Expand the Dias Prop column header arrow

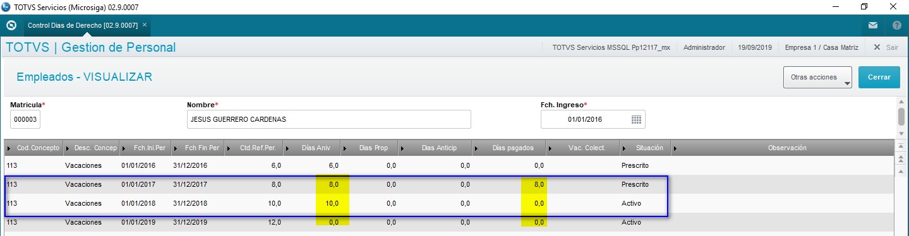[345, 148]
